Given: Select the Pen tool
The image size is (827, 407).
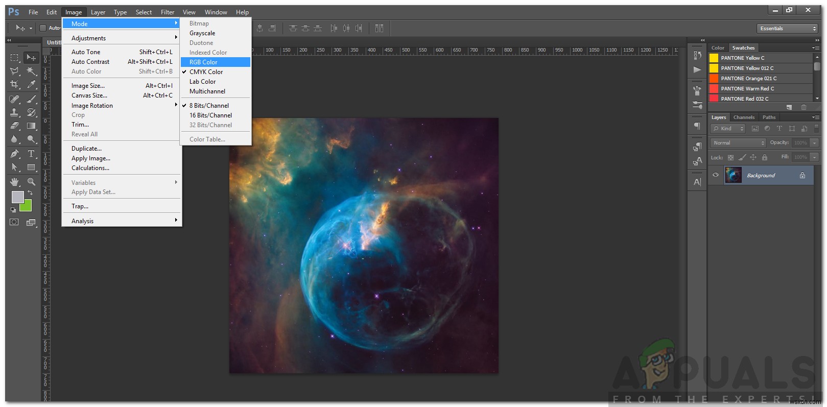Looking at the screenshot, I should click(x=14, y=153).
